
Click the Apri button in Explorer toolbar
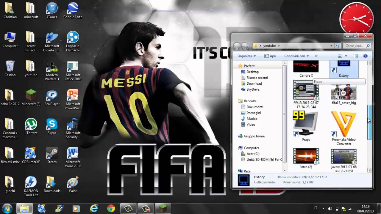pos(270,56)
